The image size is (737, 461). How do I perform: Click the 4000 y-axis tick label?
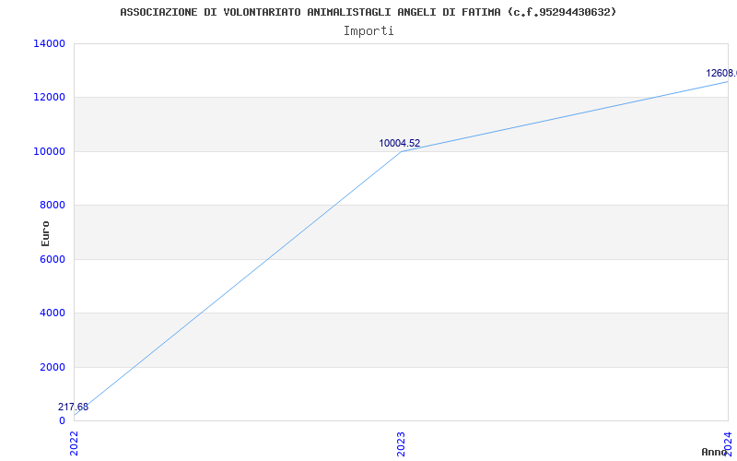(53, 313)
